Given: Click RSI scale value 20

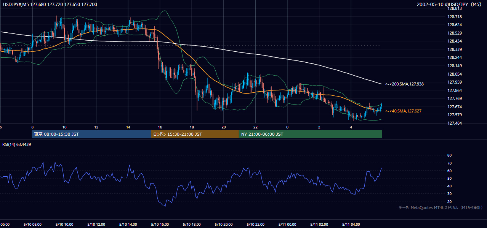Looking at the screenshot, I should [449, 201].
